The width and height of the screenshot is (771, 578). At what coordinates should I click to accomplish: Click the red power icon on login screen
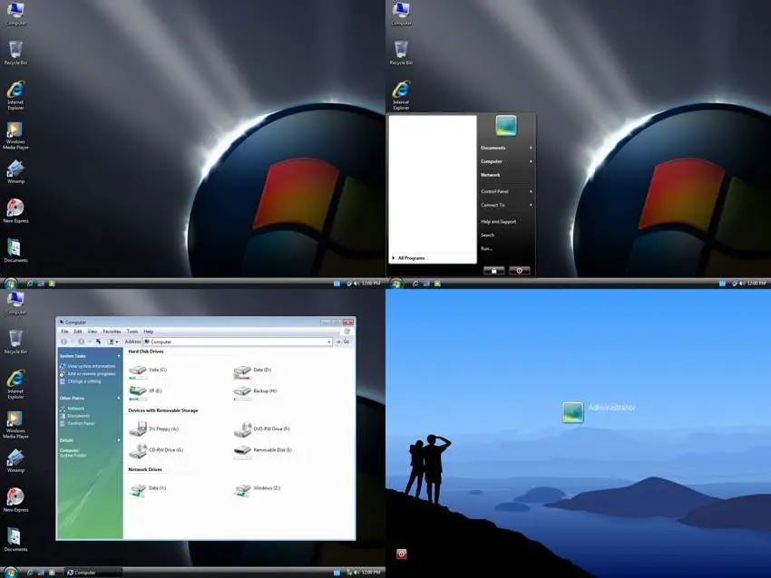[x=401, y=554]
